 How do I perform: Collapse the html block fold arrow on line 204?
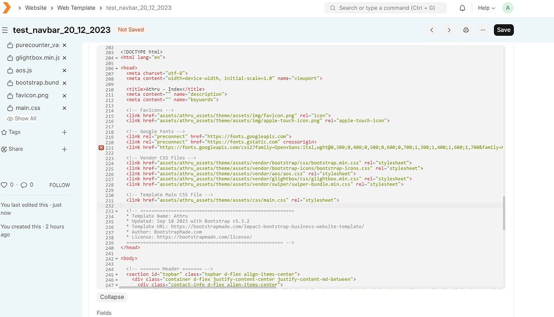click(x=116, y=57)
